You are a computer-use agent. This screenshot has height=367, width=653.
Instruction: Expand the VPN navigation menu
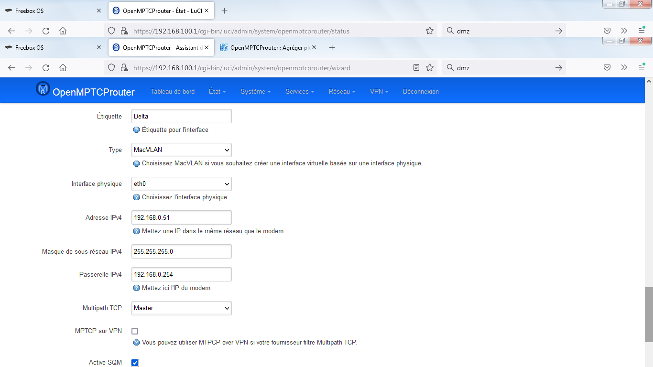[x=379, y=92]
